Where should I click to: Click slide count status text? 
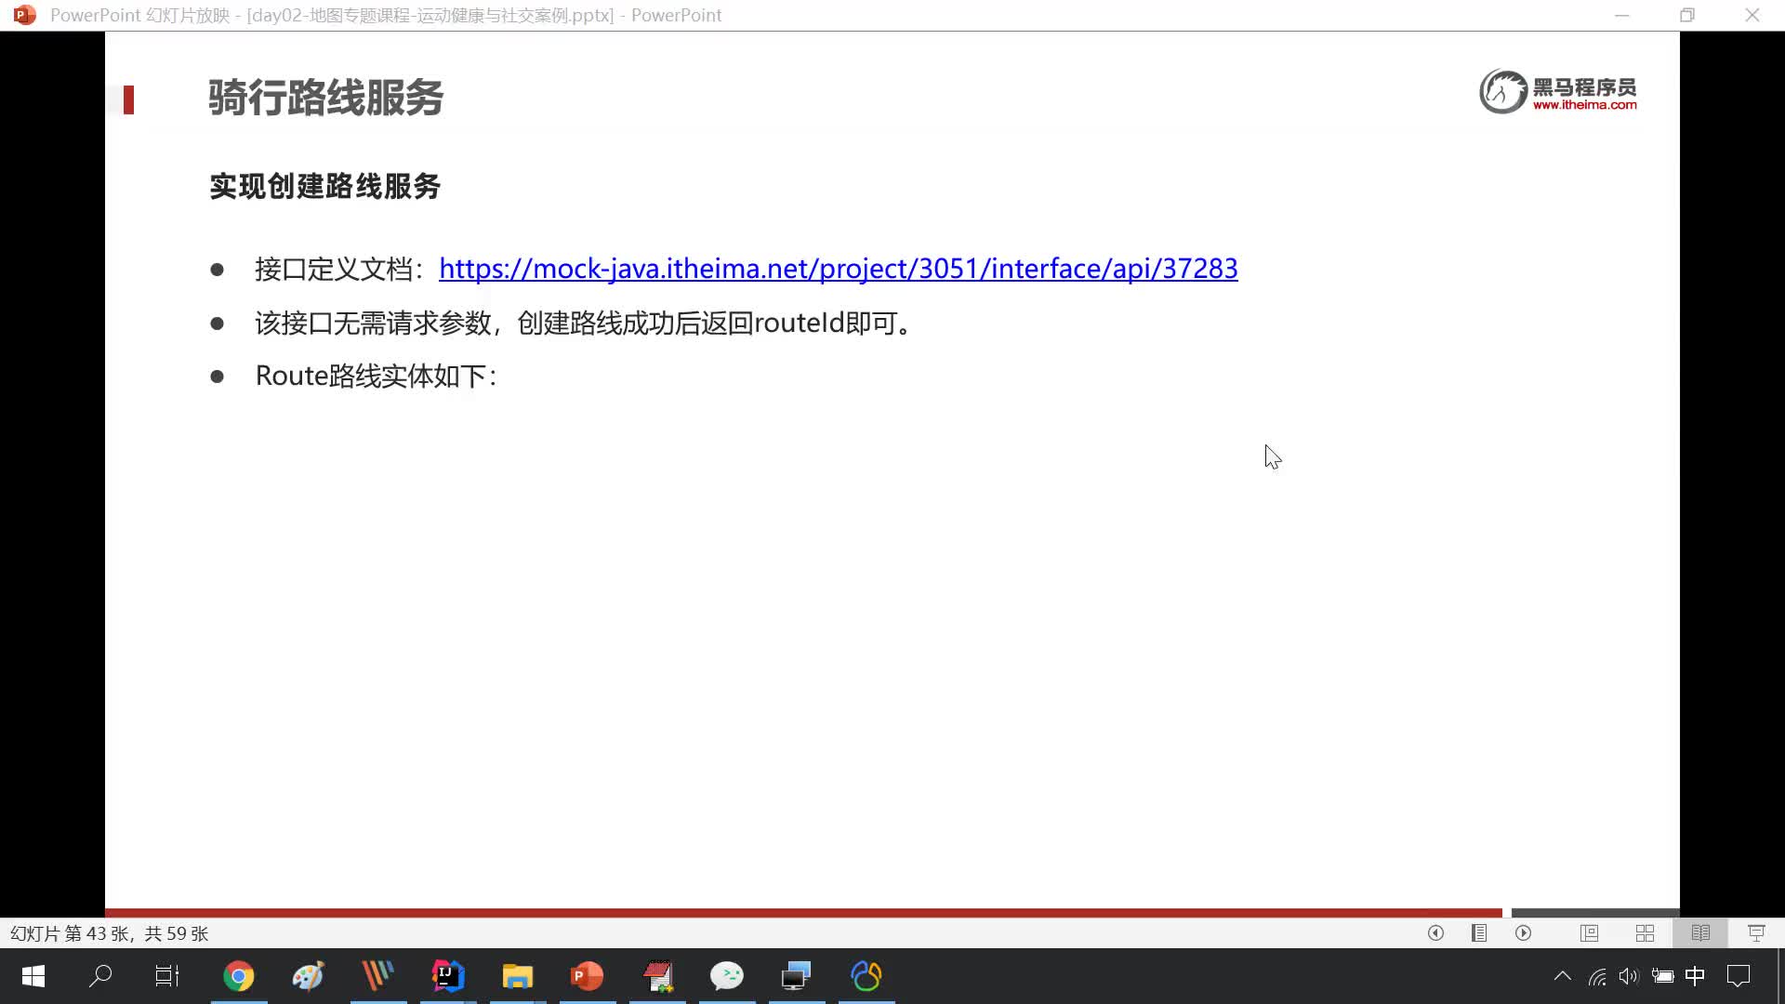pyautogui.click(x=109, y=933)
